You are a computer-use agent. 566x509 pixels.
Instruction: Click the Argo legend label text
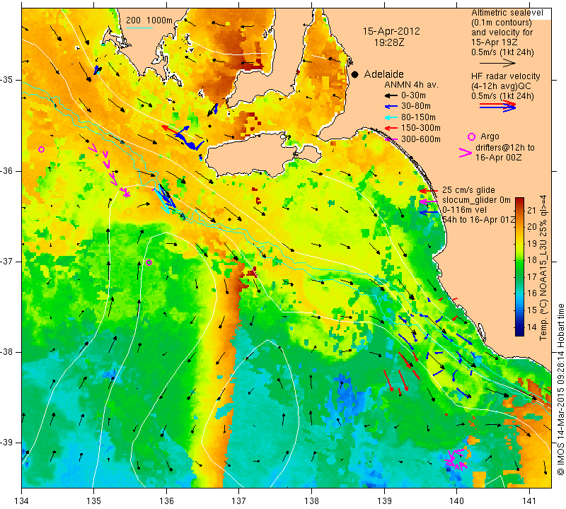pyautogui.click(x=490, y=136)
